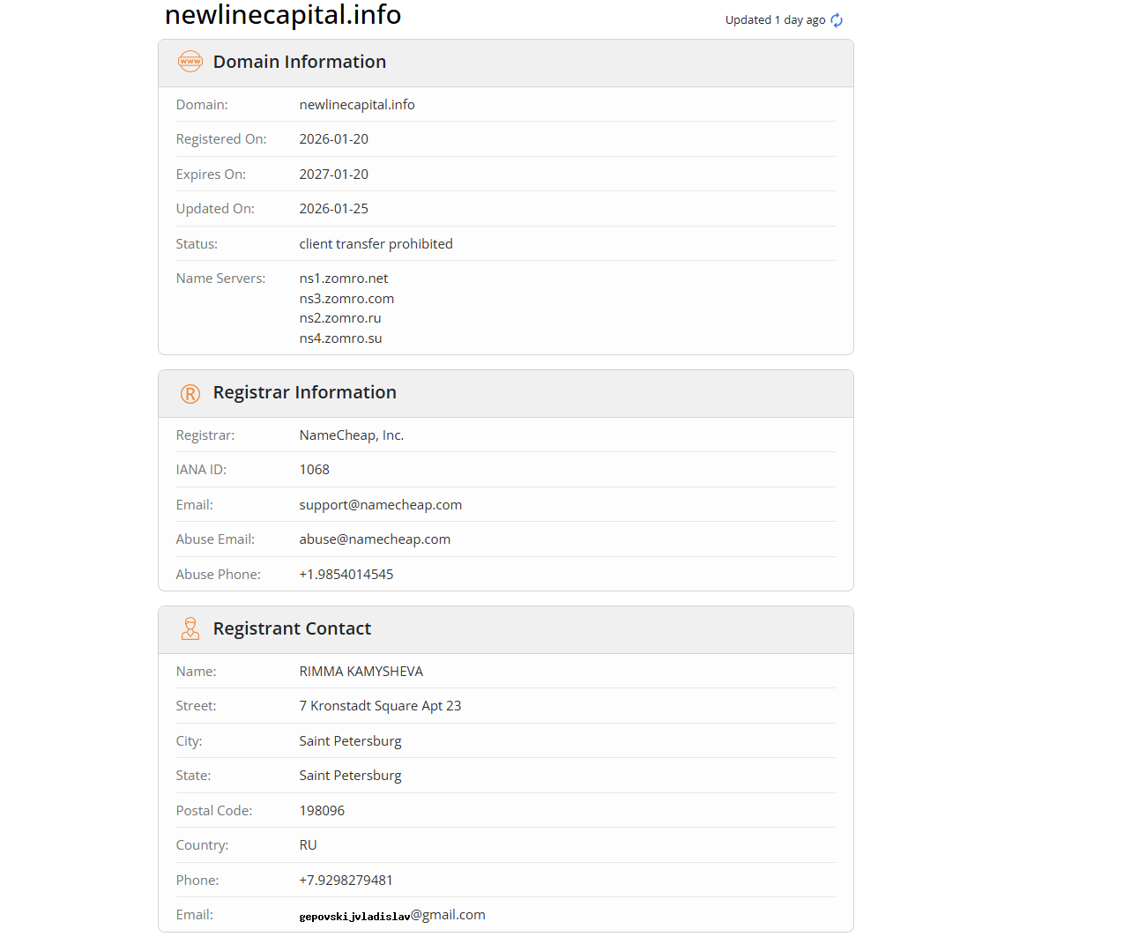
Task: Click the support@namecheap.com email address
Action: (381, 505)
